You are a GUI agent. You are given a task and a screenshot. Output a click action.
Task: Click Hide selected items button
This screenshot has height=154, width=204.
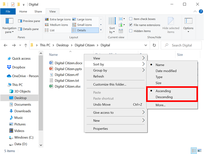pyautogui.click(x=171, y=25)
